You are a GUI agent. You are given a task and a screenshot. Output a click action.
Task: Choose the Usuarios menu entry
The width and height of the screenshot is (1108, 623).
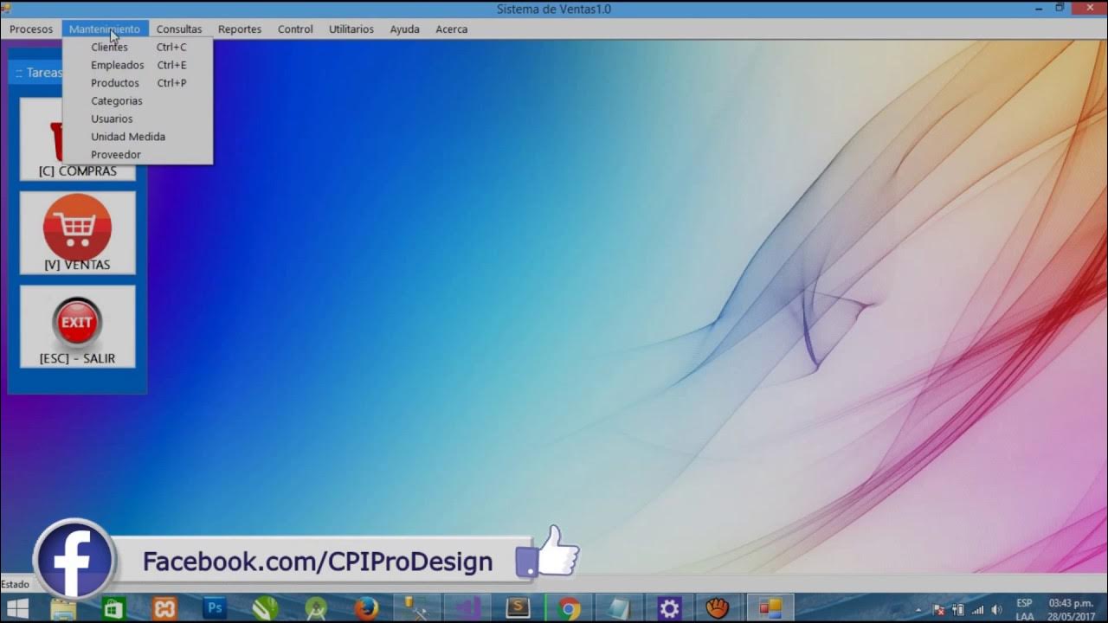click(x=138, y=119)
